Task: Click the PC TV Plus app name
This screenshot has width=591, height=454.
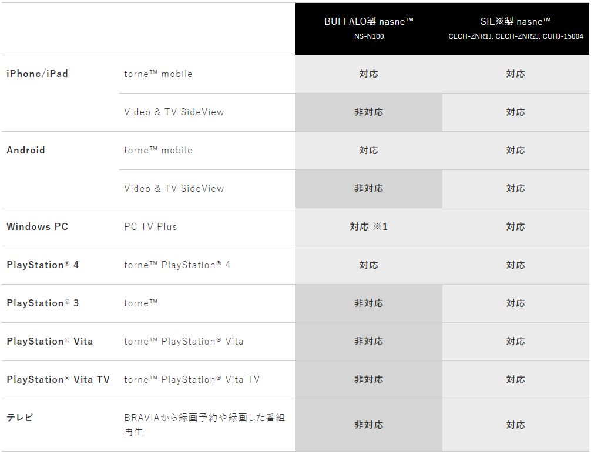Action: (150, 226)
